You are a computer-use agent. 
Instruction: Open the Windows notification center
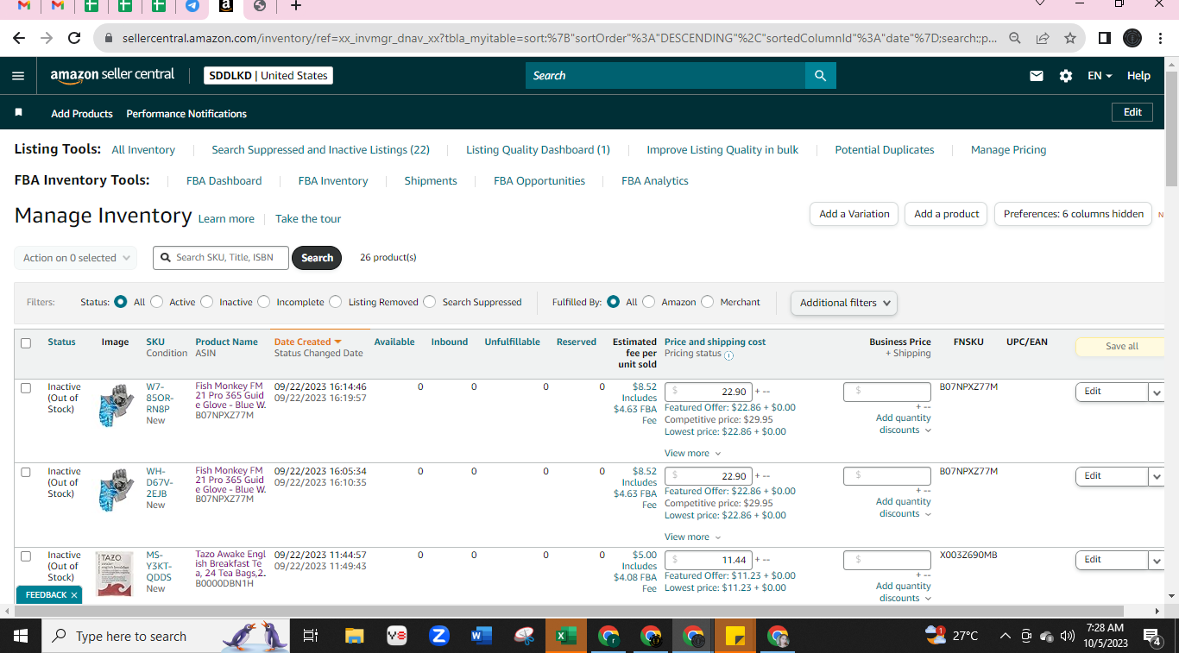tap(1152, 637)
